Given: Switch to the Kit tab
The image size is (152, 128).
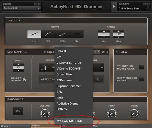Looking at the screenshot, I should pyautogui.click(x=76, y=126).
